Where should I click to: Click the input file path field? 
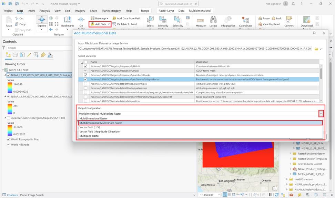click(x=195, y=49)
